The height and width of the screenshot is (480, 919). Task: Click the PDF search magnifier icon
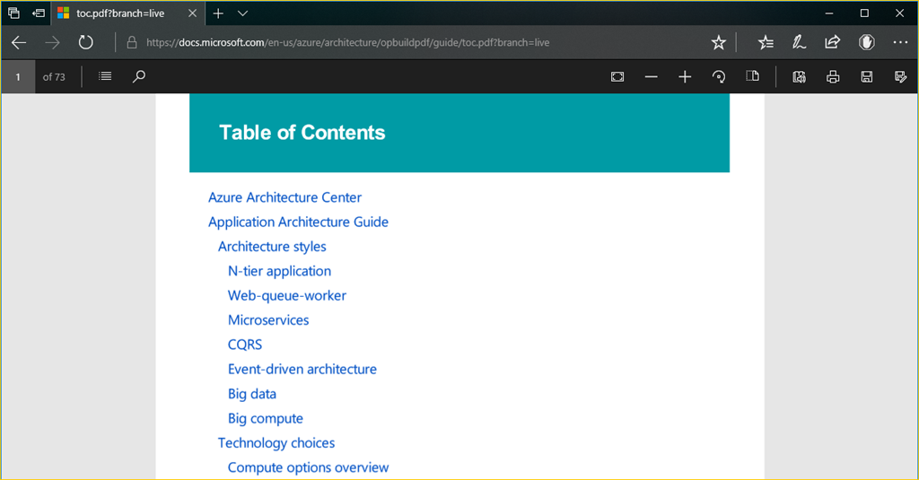pyautogui.click(x=138, y=77)
